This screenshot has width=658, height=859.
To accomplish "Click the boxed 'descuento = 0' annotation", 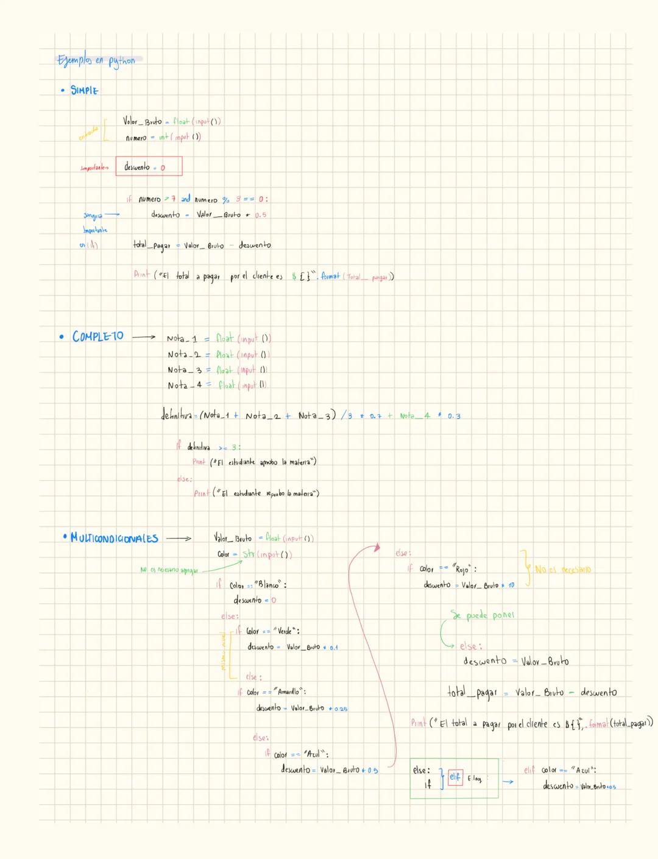I will [x=148, y=165].
